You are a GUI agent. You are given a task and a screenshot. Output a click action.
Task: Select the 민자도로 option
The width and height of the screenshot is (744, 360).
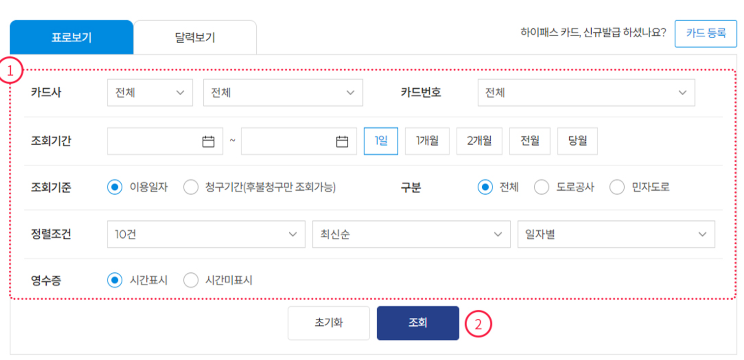[616, 187]
